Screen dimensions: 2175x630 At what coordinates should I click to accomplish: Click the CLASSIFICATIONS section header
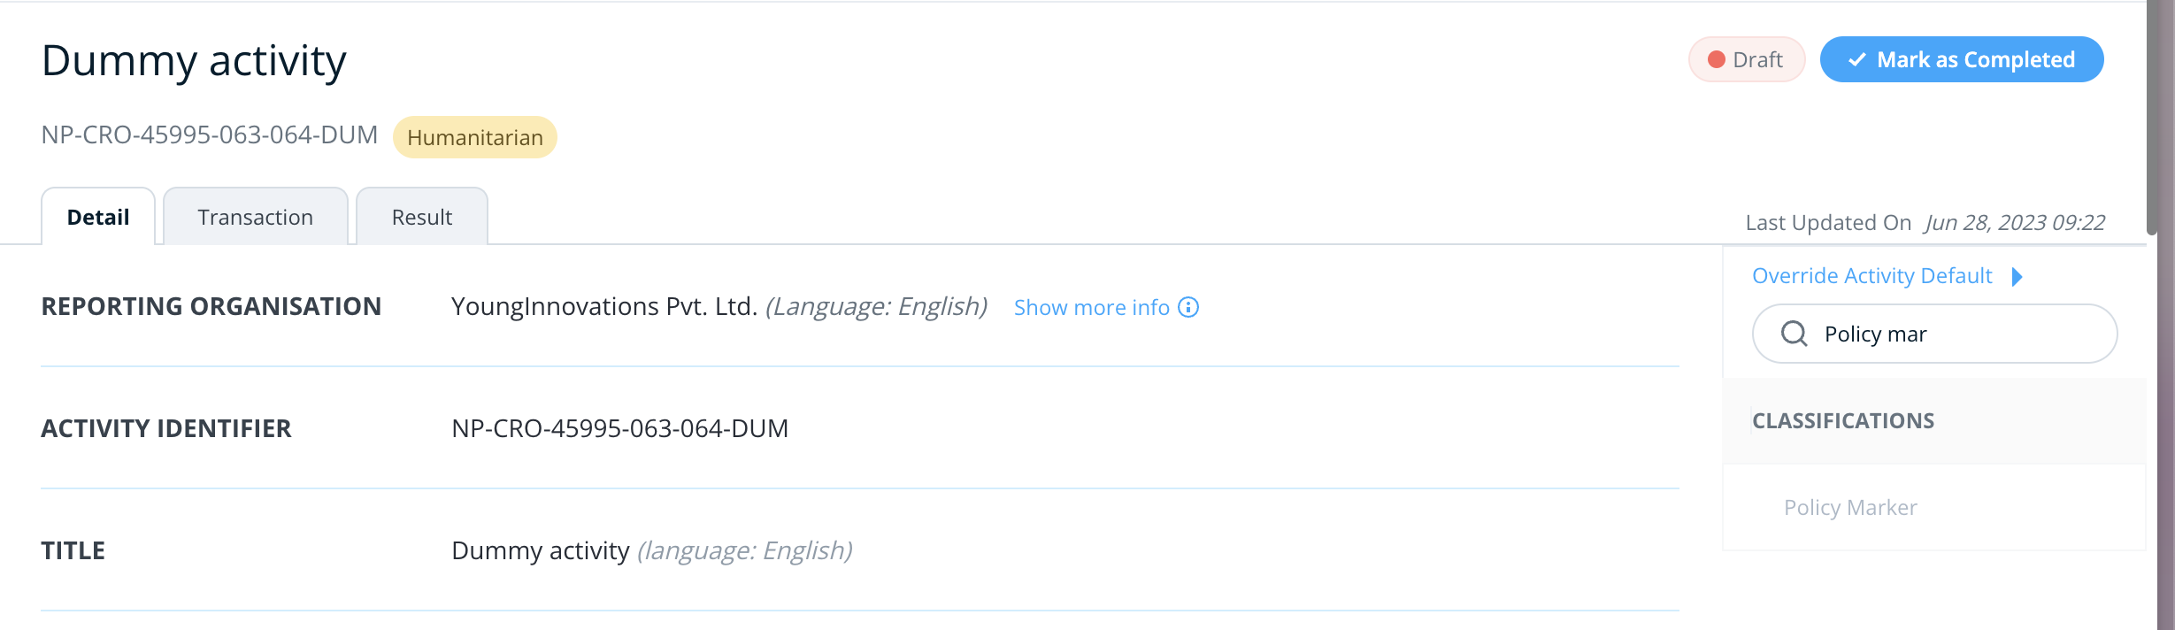[x=1843, y=420]
